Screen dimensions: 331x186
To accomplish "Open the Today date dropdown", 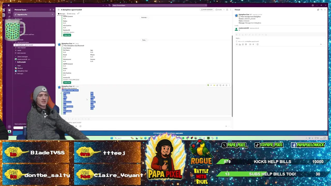I will click(x=144, y=40).
